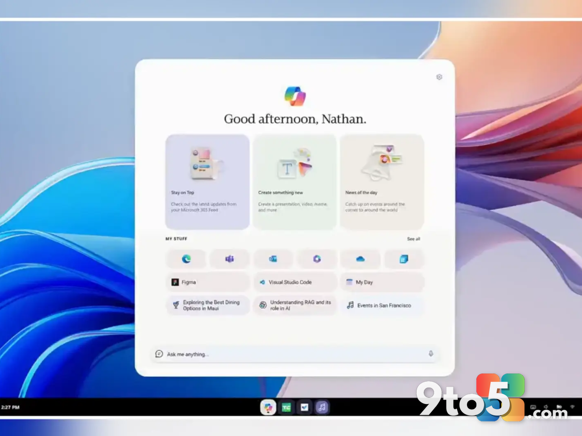
Task: Click the Good afternoon, Nathan greeting
Action: click(295, 120)
